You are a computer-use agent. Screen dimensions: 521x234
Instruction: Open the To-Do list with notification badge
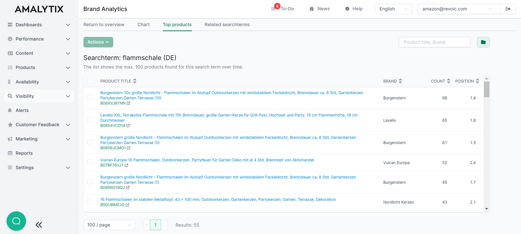(x=283, y=9)
